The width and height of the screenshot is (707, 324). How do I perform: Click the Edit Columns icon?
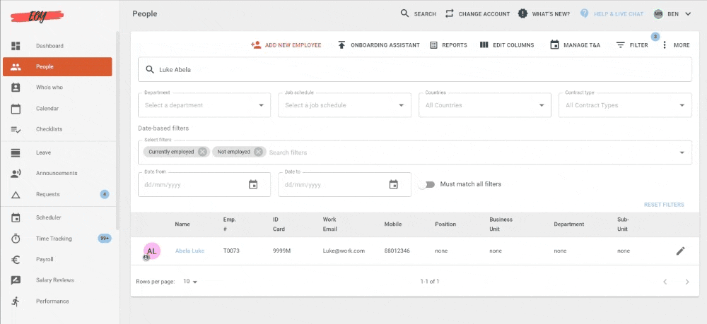pos(484,45)
